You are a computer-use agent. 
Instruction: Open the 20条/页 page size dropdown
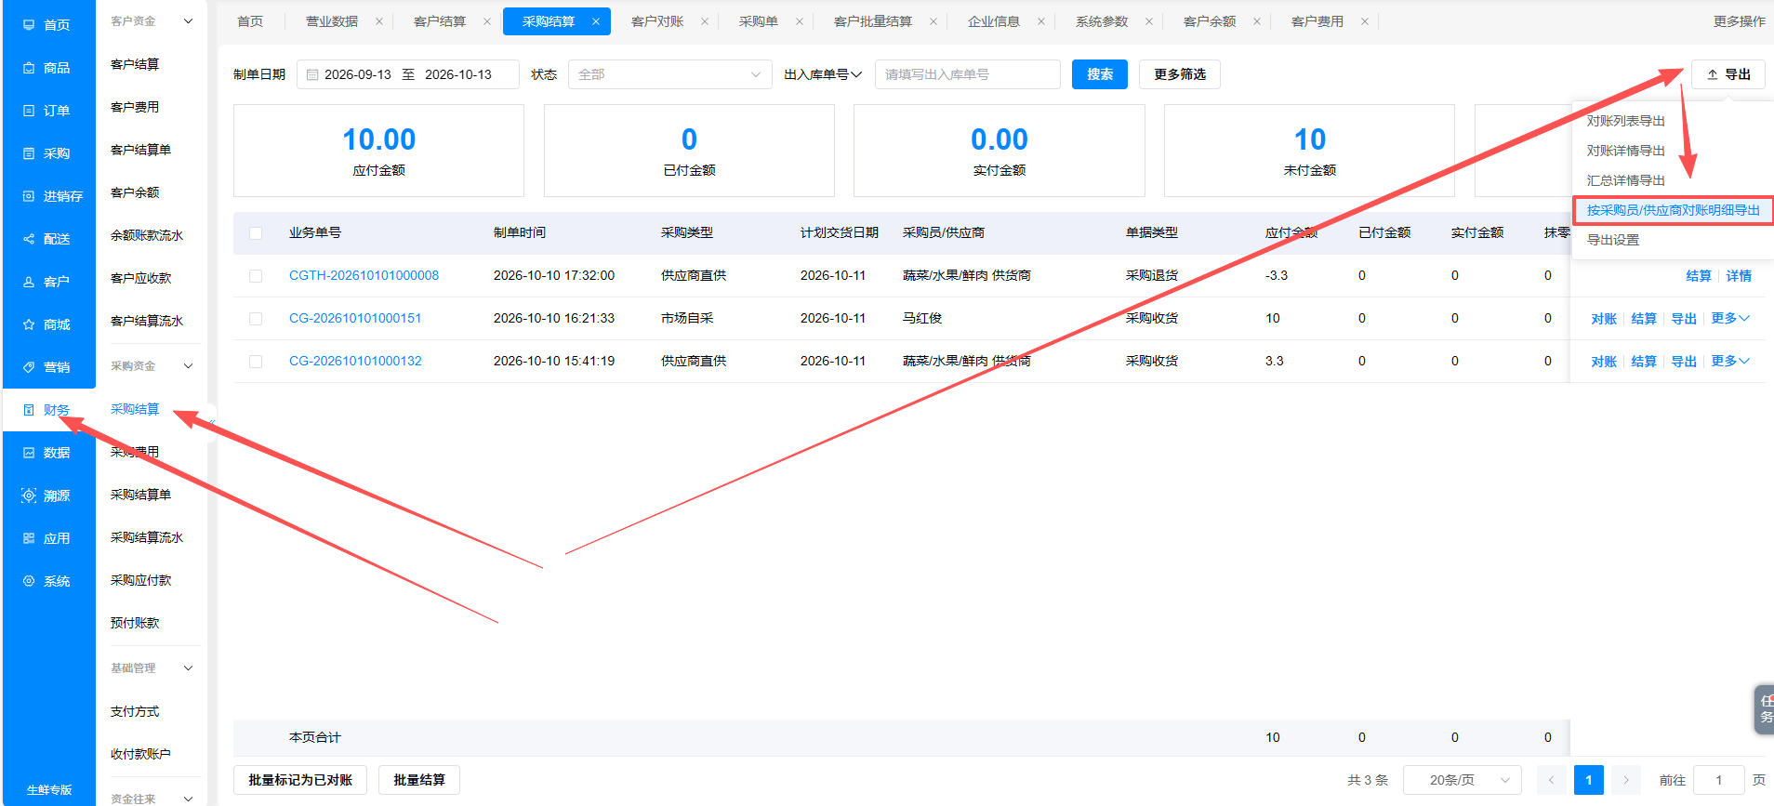1462,780
